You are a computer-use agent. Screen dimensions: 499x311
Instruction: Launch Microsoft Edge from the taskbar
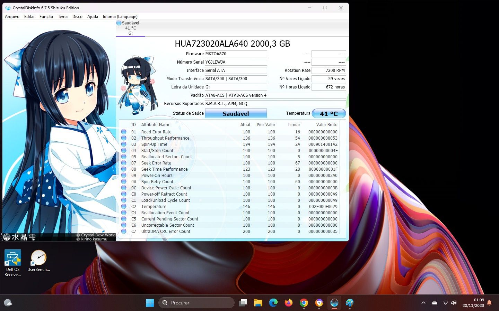coord(273,303)
